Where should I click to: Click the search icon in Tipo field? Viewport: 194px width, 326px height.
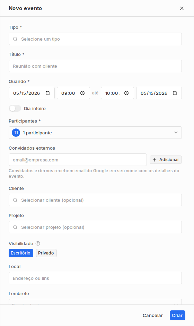click(x=15, y=39)
